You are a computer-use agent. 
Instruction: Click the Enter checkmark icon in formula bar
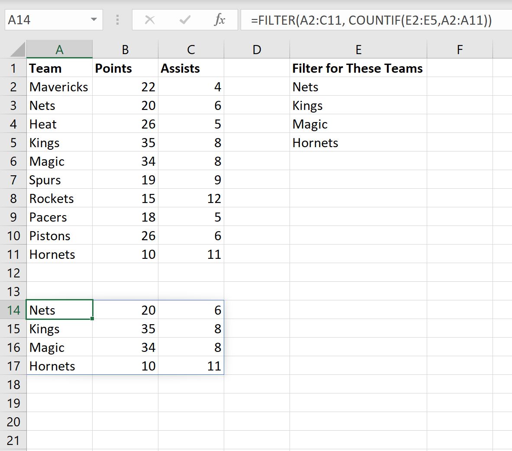185,19
